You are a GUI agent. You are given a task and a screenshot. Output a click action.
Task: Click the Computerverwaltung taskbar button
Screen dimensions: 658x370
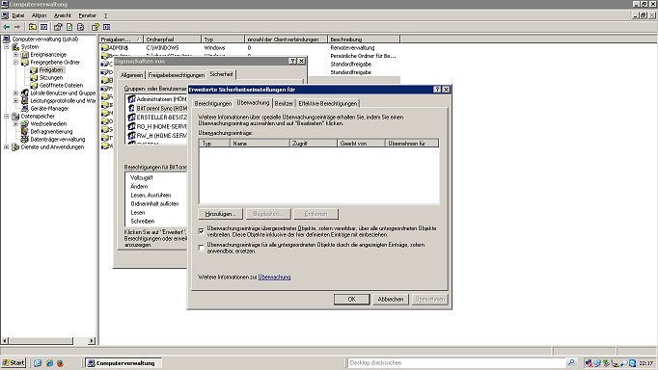coord(123,363)
